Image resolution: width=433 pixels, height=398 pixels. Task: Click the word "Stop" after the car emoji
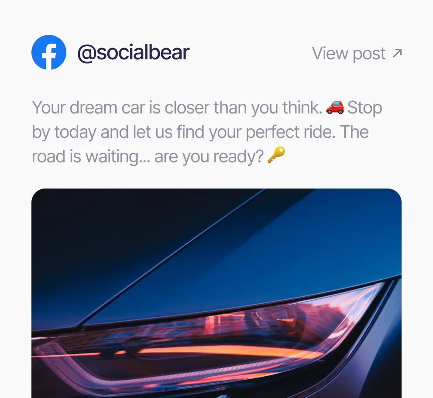click(x=364, y=108)
